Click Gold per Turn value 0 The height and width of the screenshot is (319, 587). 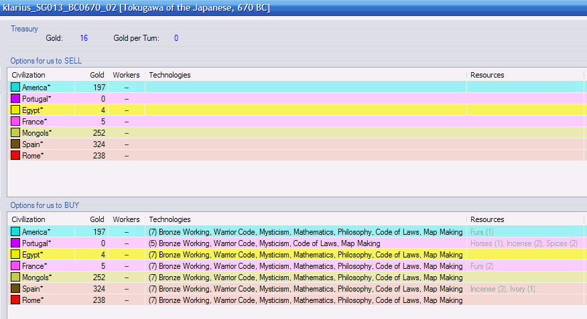[176, 38]
